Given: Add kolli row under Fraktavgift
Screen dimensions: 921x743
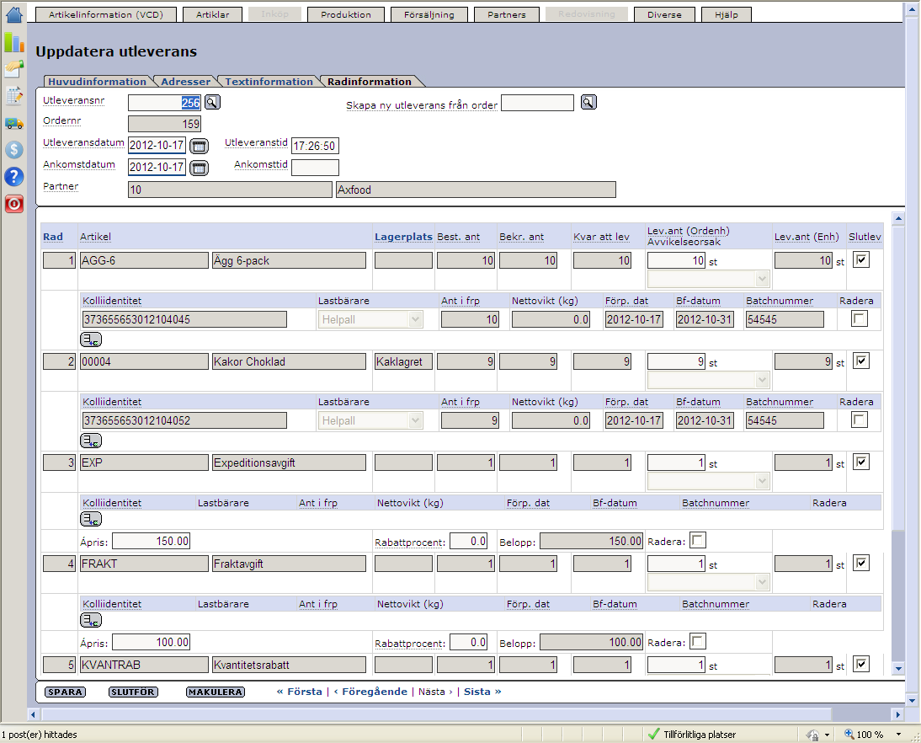Looking at the screenshot, I should 91,620.
